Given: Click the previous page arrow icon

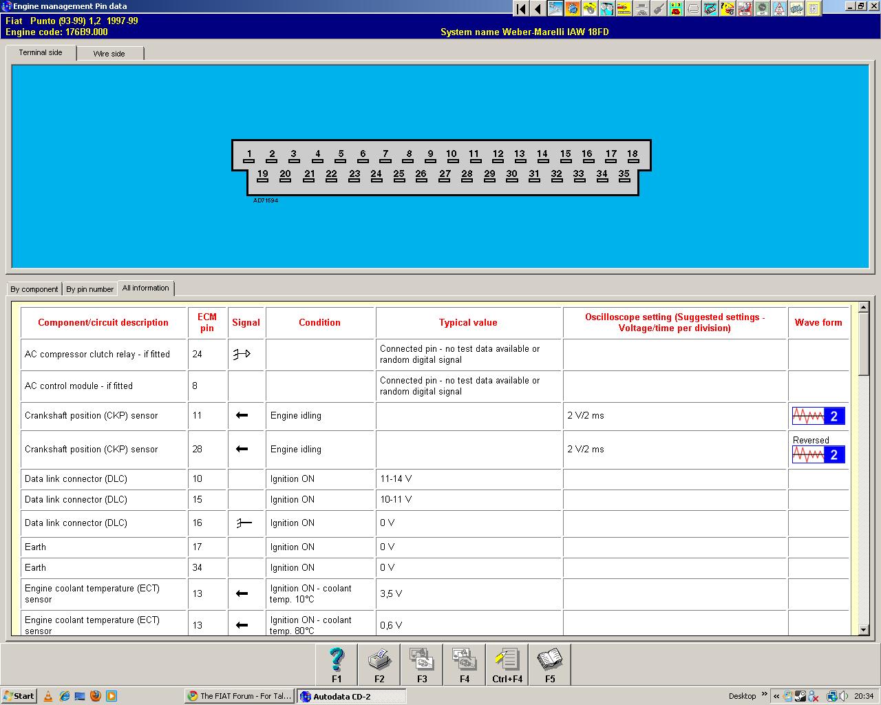Looking at the screenshot, I should click(538, 9).
